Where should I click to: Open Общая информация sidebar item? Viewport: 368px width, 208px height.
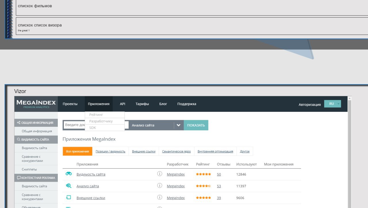click(x=37, y=131)
